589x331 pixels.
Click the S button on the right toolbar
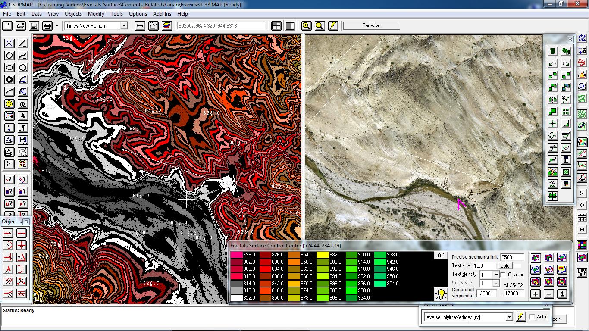coord(582,193)
